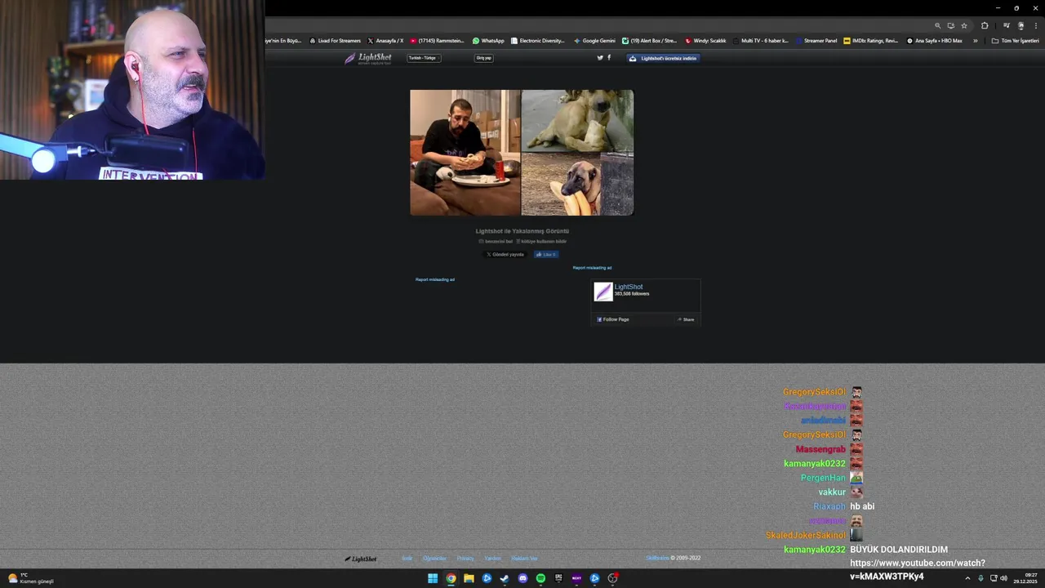Show hidden system tray icons
The width and height of the screenshot is (1045, 588).
coord(967,578)
